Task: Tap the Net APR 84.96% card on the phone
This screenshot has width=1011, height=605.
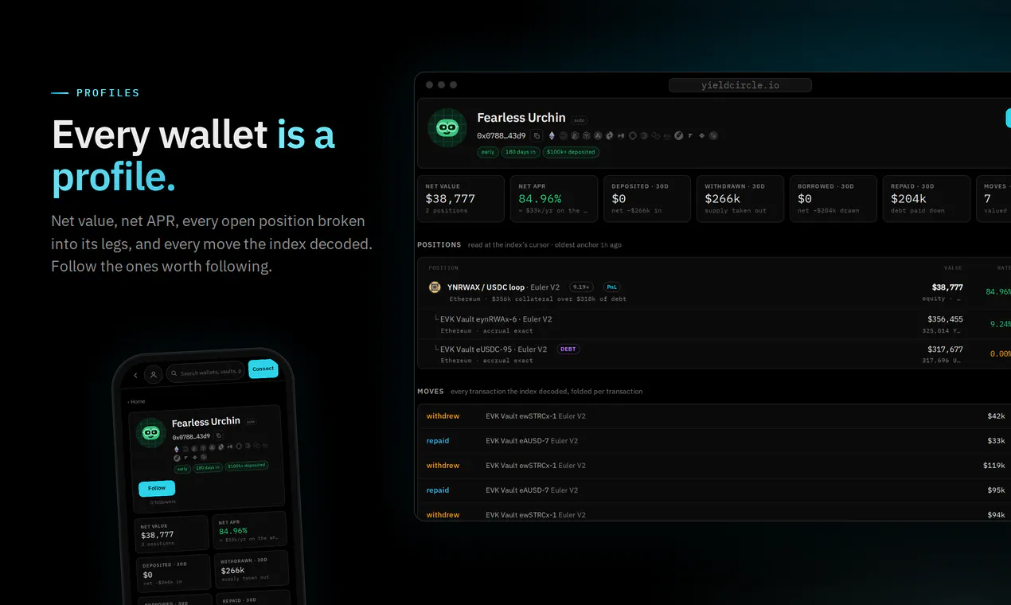Action: pos(248,532)
